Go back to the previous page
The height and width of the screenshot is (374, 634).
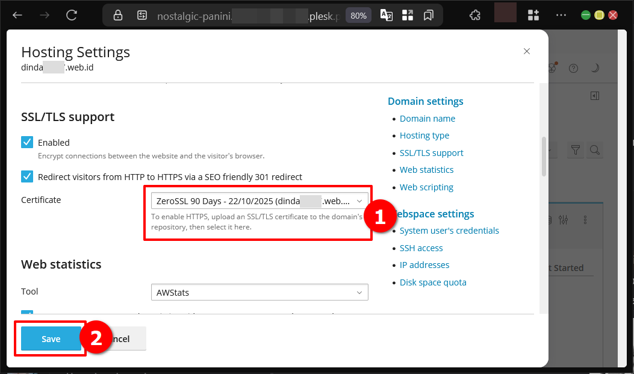(x=17, y=15)
